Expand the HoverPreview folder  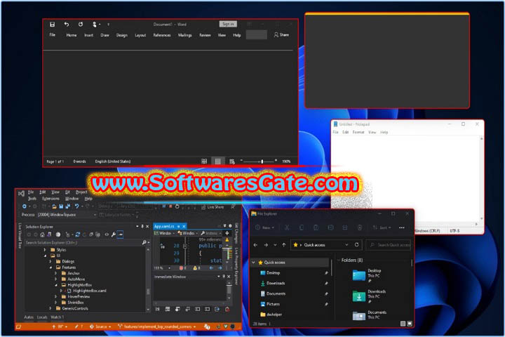(55, 296)
